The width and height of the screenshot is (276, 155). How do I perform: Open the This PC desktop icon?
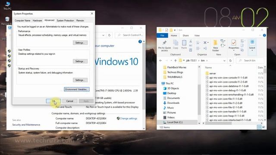click(7, 6)
